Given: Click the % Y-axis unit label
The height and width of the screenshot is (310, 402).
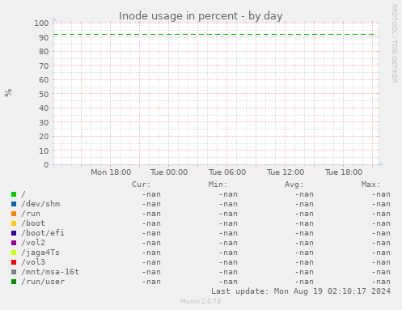Looking at the screenshot, I should tap(8, 92).
